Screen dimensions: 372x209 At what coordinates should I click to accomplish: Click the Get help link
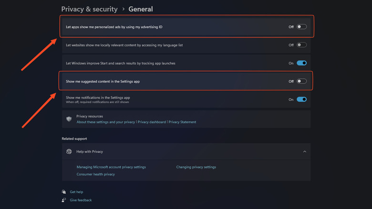pyautogui.click(x=76, y=192)
